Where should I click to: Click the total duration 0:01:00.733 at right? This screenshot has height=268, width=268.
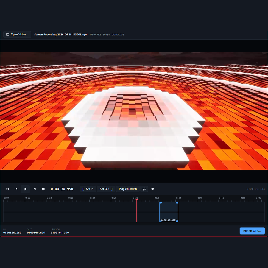[255, 189]
